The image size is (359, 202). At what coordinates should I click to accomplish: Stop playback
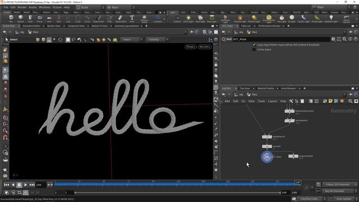tap(19, 185)
